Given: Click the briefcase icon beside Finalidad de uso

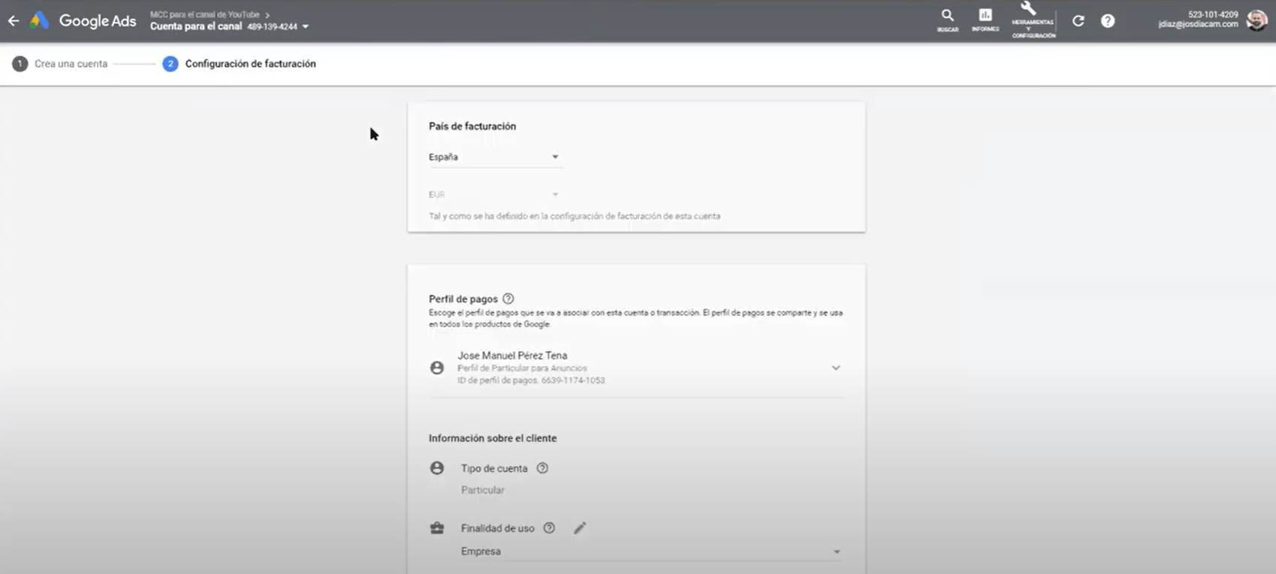Looking at the screenshot, I should [x=437, y=528].
